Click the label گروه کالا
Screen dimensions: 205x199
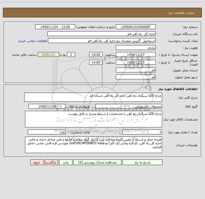pyautogui.click(x=191, y=107)
